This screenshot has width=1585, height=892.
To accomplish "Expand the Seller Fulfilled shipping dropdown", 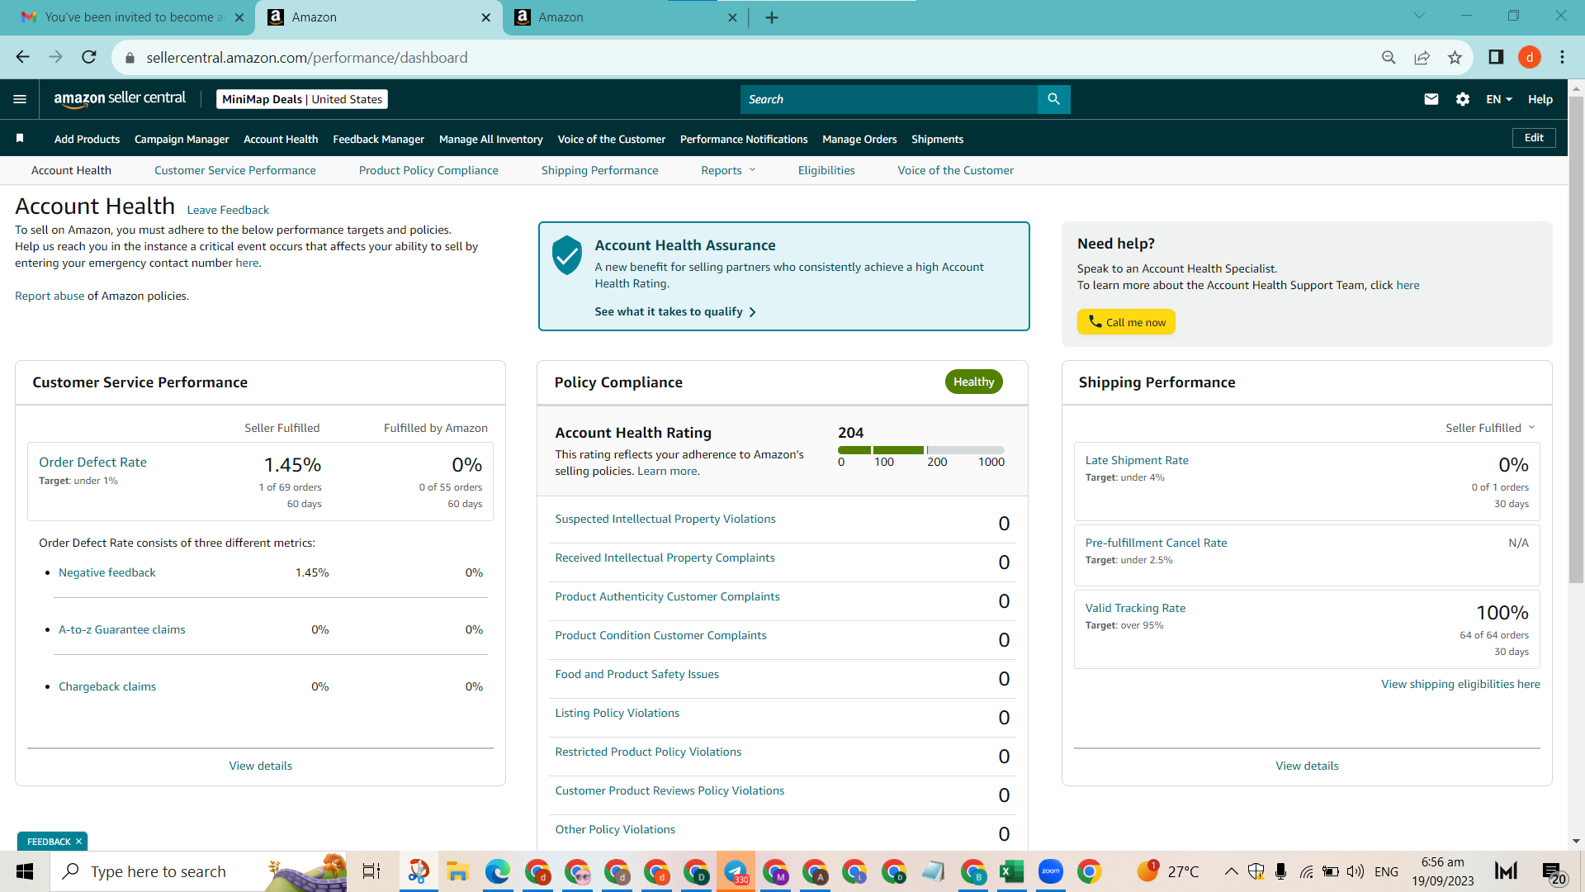I will point(1490,428).
